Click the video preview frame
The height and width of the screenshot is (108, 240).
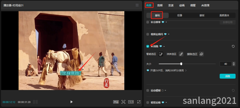(71, 50)
